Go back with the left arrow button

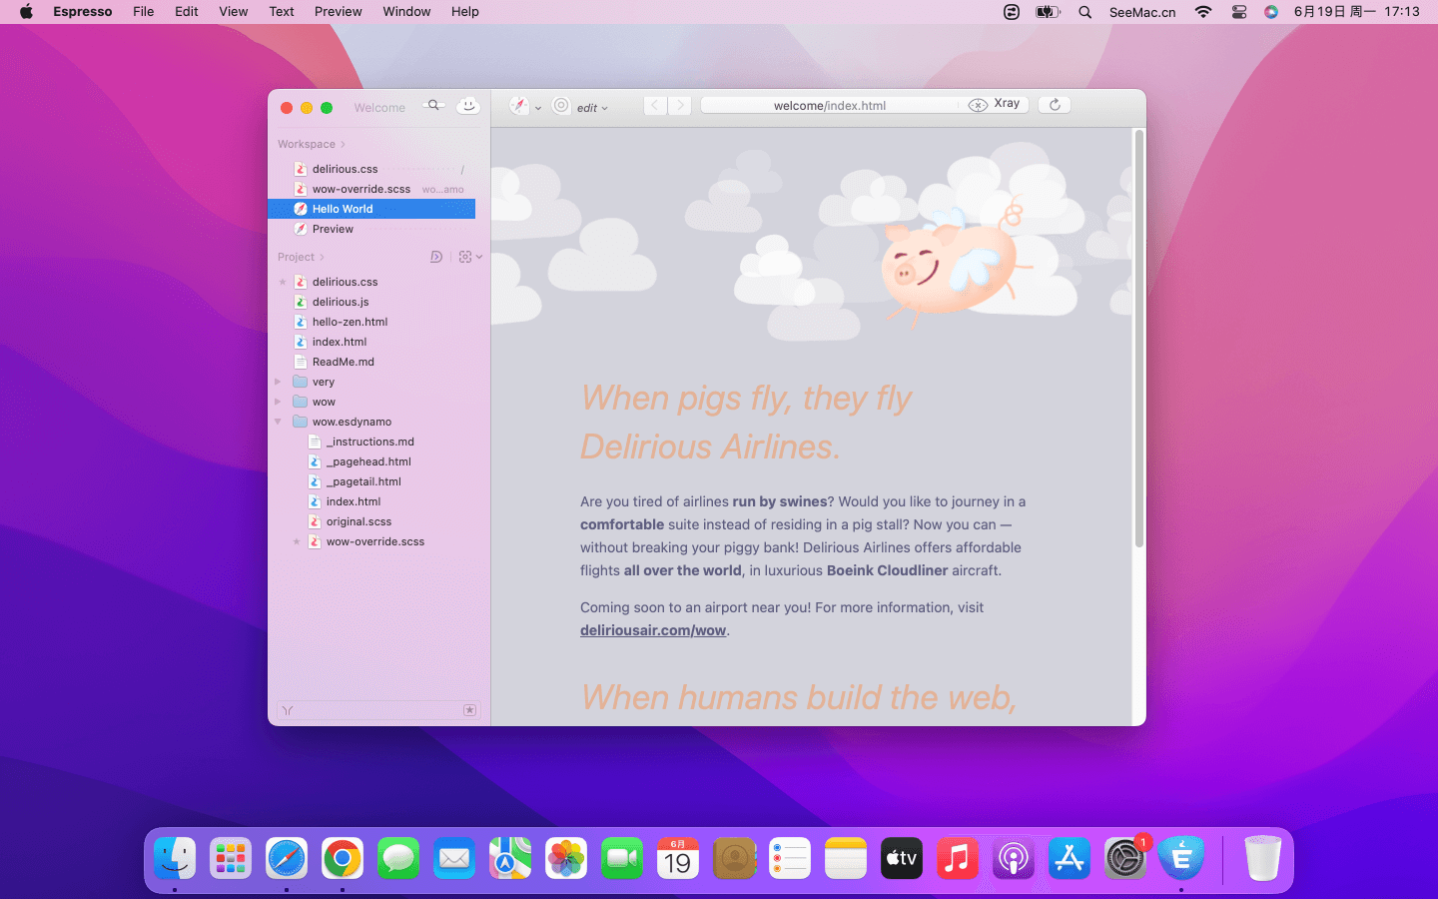[x=655, y=105]
